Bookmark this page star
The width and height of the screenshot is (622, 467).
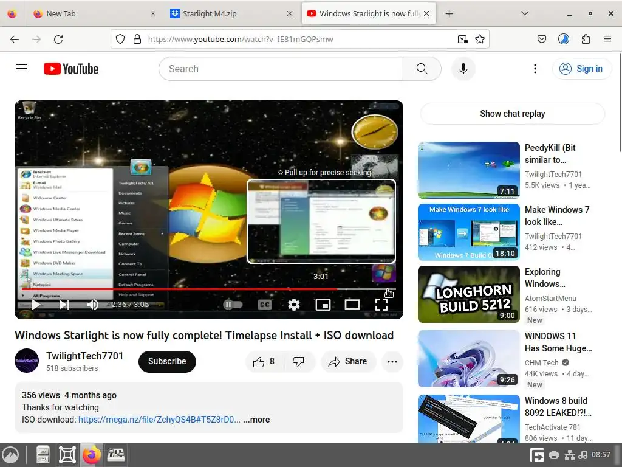coord(480,39)
